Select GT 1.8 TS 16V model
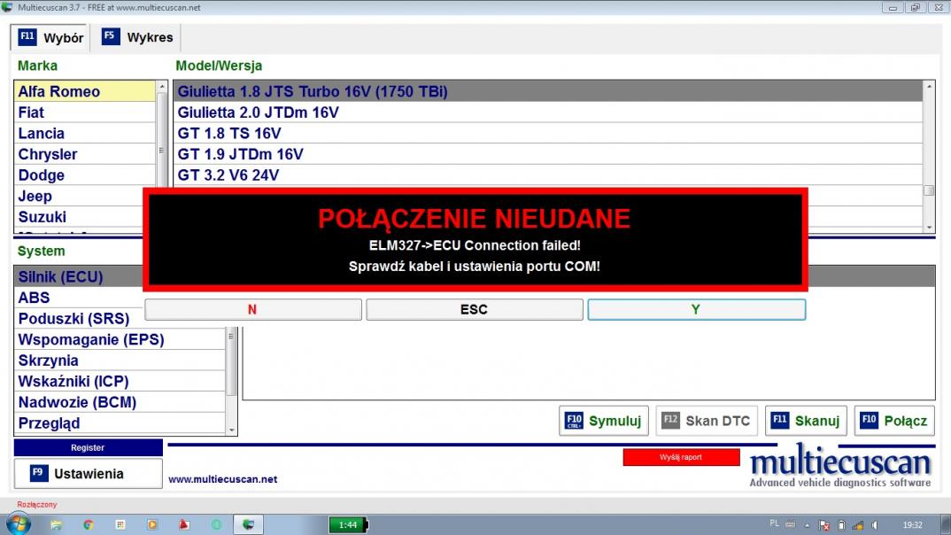 [548, 134]
